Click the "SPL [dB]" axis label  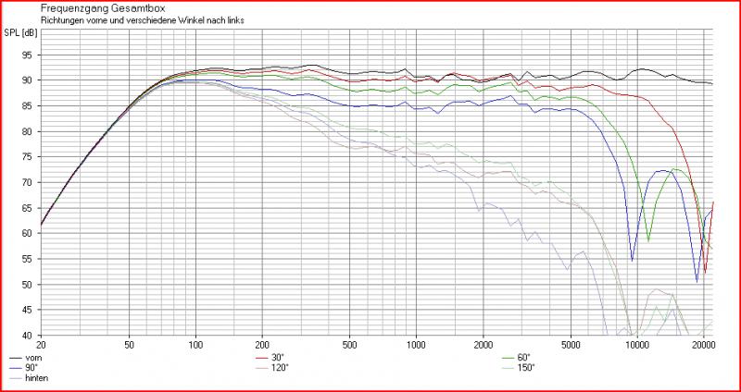[20, 32]
